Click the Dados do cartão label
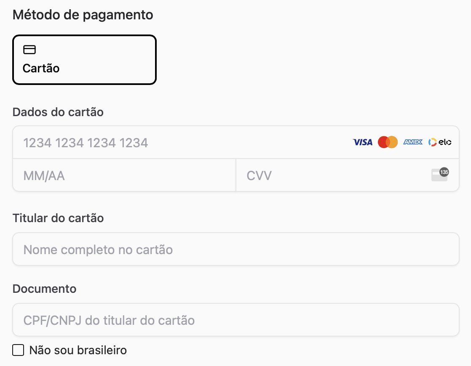This screenshot has height=366, width=471. coord(58,112)
